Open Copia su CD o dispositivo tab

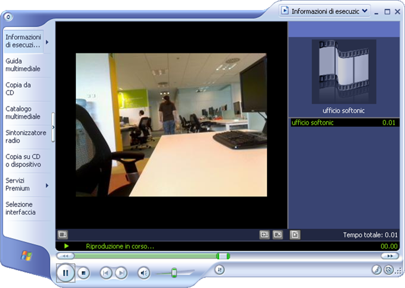pyautogui.click(x=23, y=160)
